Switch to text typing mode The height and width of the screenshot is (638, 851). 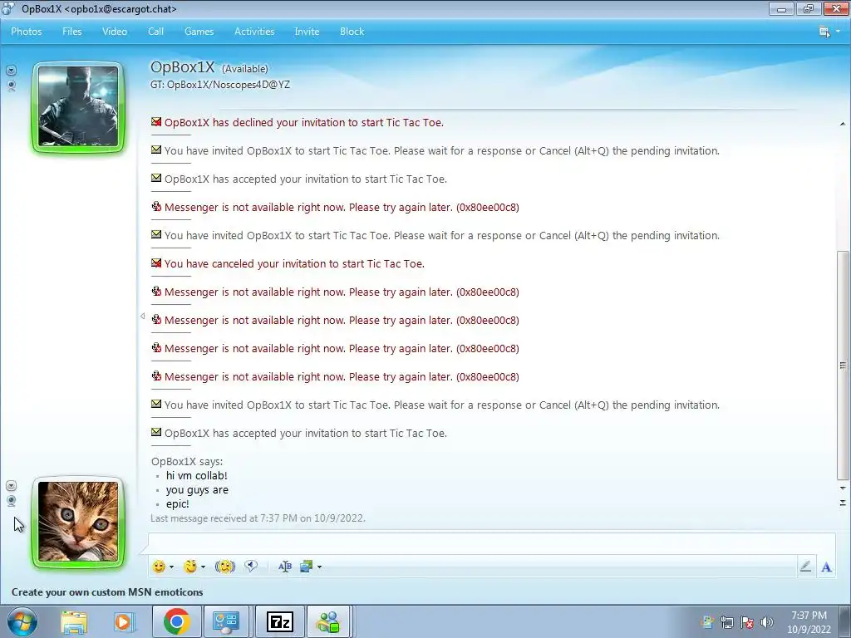pyautogui.click(x=826, y=567)
